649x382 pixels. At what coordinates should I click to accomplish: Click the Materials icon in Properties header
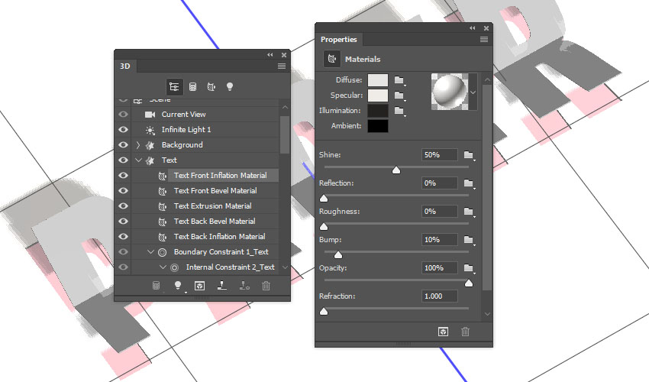[x=332, y=60]
